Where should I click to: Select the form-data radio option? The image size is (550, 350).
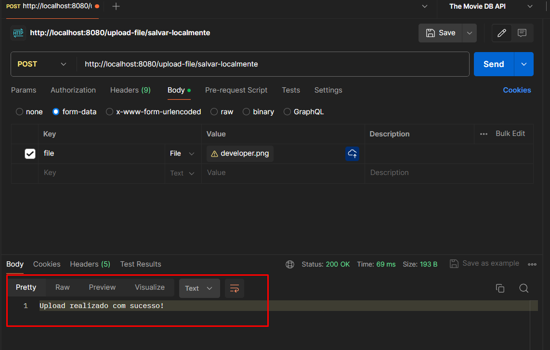pyautogui.click(x=56, y=112)
